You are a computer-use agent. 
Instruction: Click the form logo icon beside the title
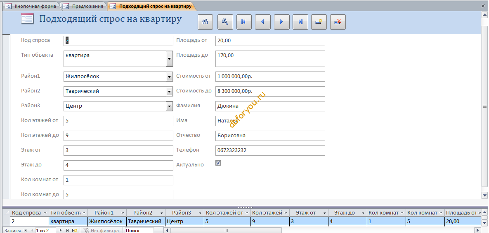pos(27,19)
